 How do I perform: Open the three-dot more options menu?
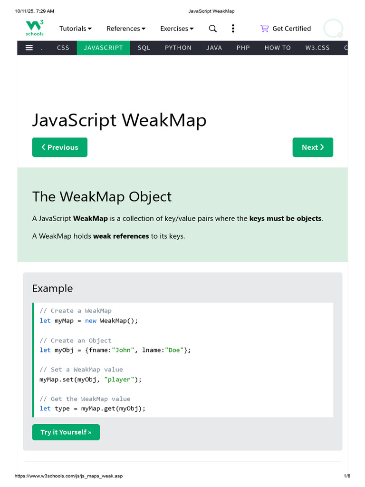click(x=233, y=29)
